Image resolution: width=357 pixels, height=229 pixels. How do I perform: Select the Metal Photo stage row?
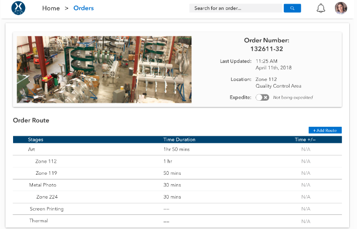point(177,185)
